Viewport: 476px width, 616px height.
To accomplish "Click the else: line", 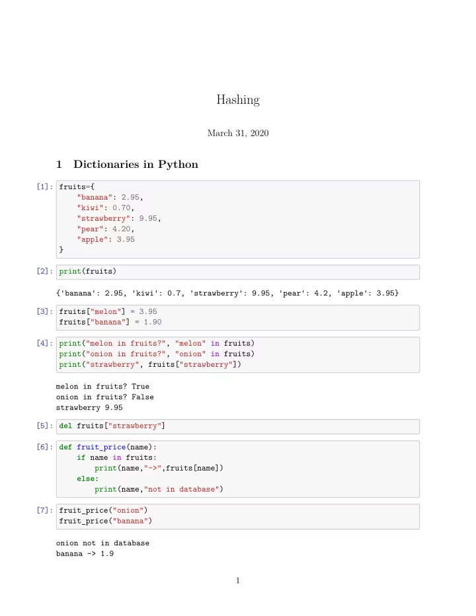I will click(88, 479).
